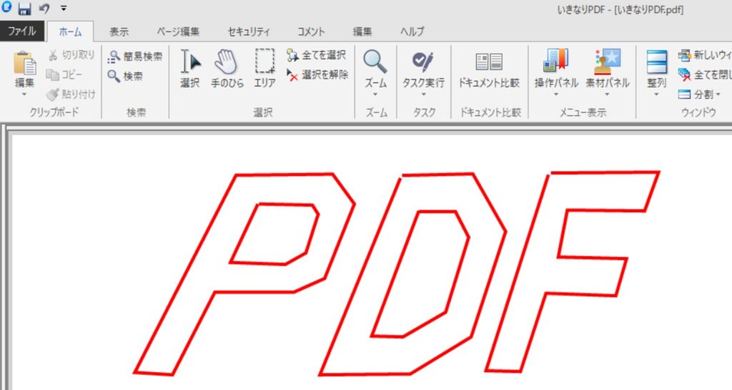Click the ズーム magnifier icon

coord(375,62)
